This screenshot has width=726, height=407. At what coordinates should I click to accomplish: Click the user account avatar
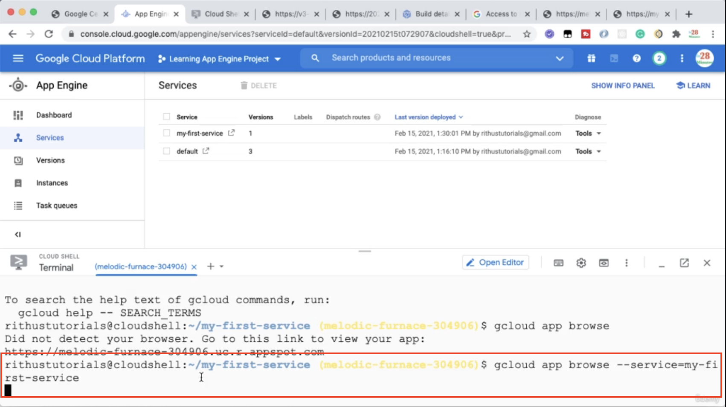pyautogui.click(x=704, y=58)
